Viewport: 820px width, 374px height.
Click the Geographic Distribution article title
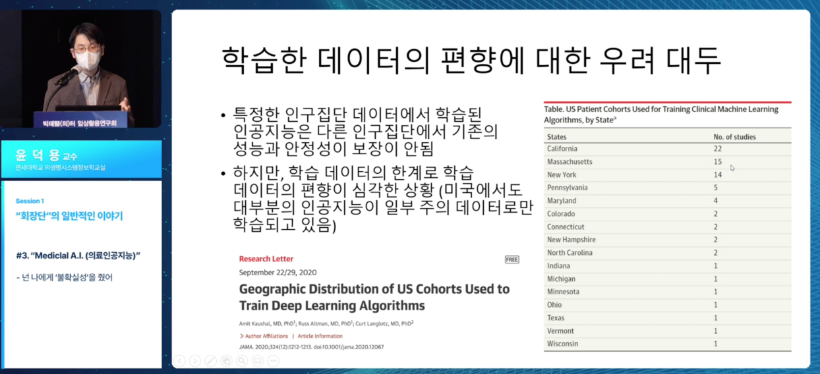coord(374,297)
